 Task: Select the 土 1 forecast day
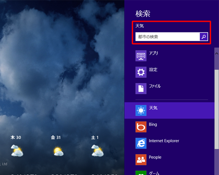click(x=95, y=137)
